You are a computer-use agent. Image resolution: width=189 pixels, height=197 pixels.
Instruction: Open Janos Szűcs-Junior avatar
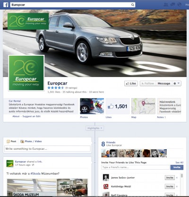[106, 178]
